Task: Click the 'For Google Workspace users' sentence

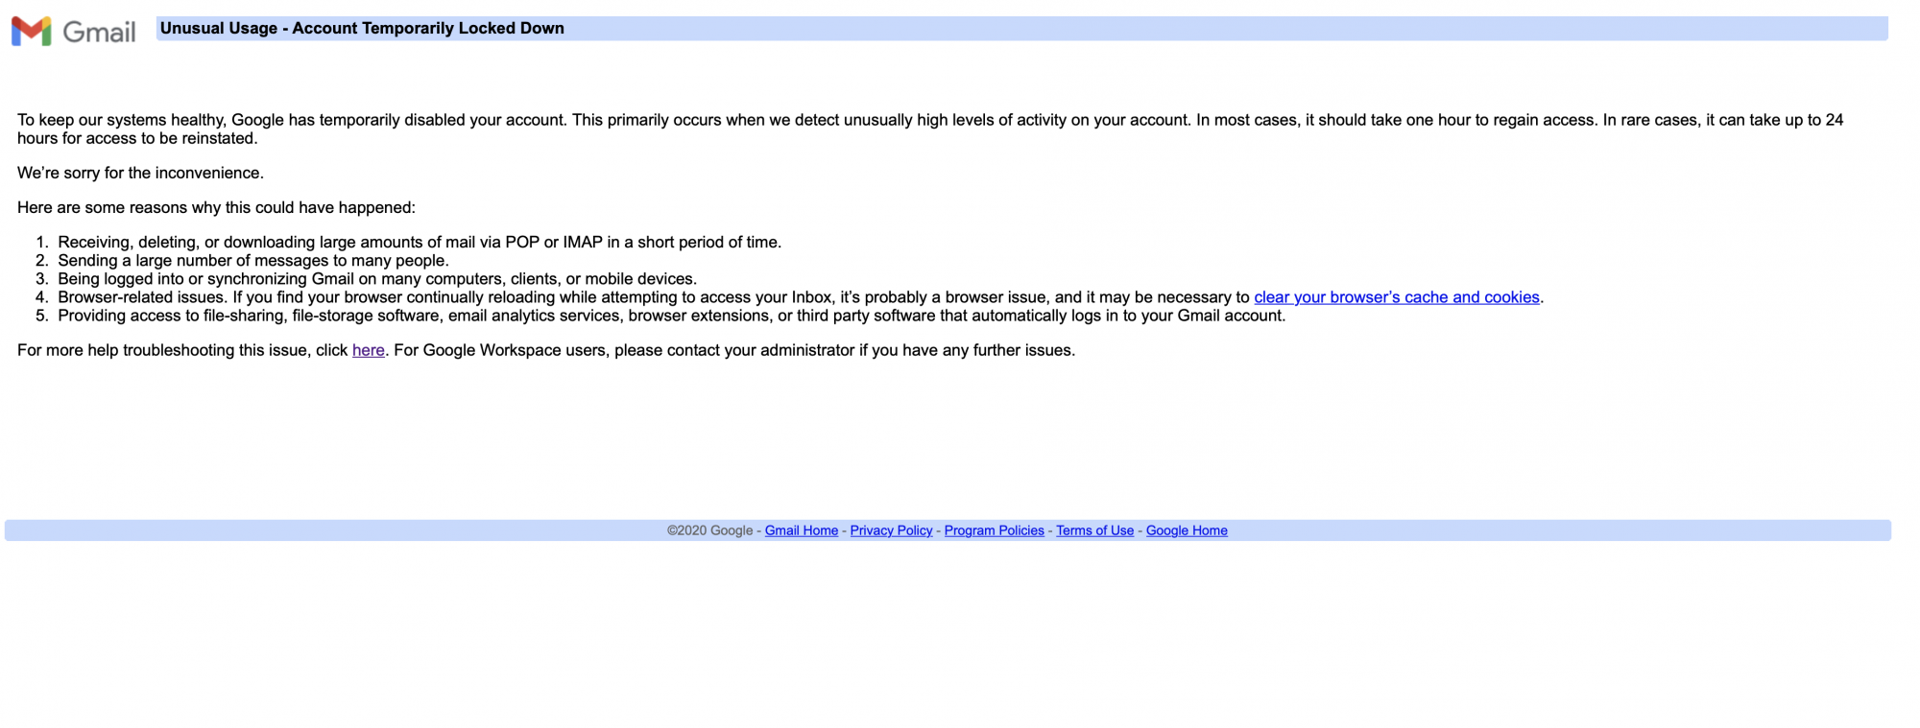Action: click(x=734, y=350)
